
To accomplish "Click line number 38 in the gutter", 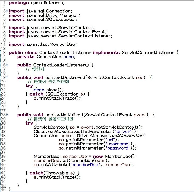I will point(3,156).
